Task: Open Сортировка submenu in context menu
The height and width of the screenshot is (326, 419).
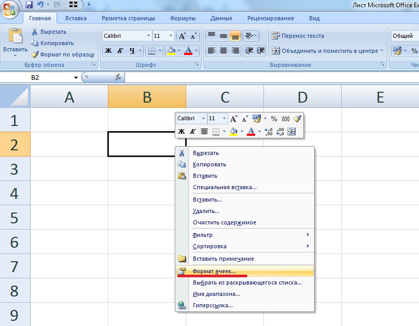Action: [245, 246]
